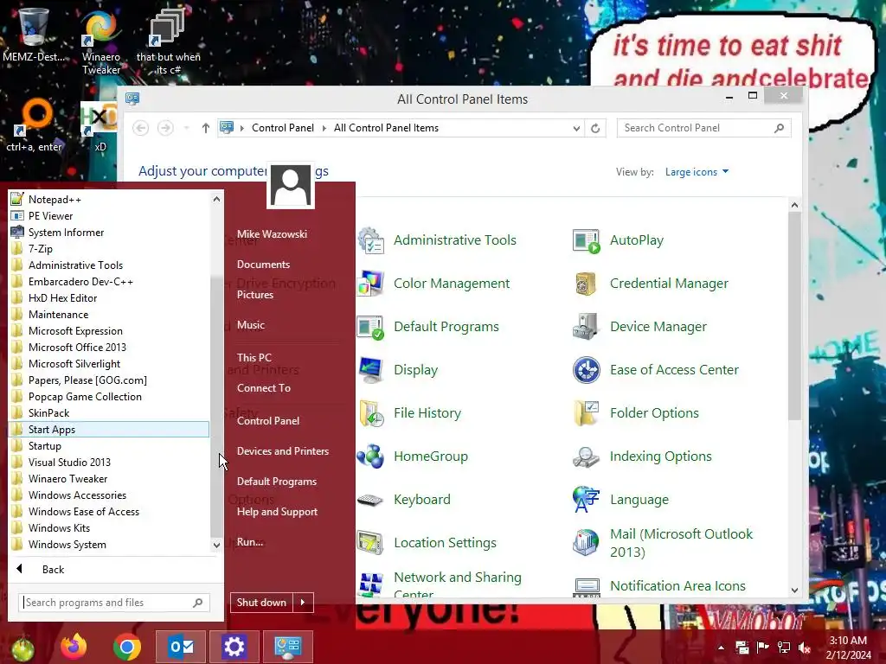Image resolution: width=886 pixels, height=664 pixels.
Task: Open Device Manager icon
Action: pyautogui.click(x=586, y=327)
